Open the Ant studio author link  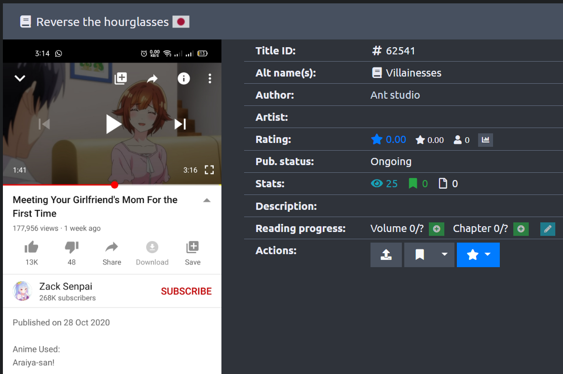pos(395,95)
